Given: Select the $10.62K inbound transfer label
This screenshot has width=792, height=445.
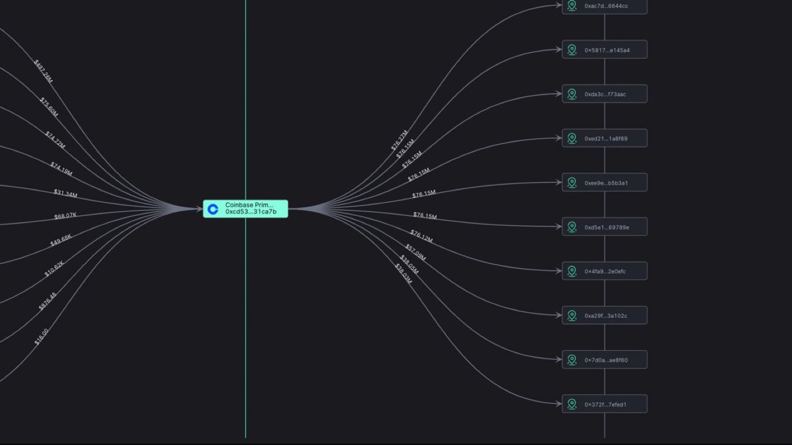Looking at the screenshot, I should click(54, 269).
